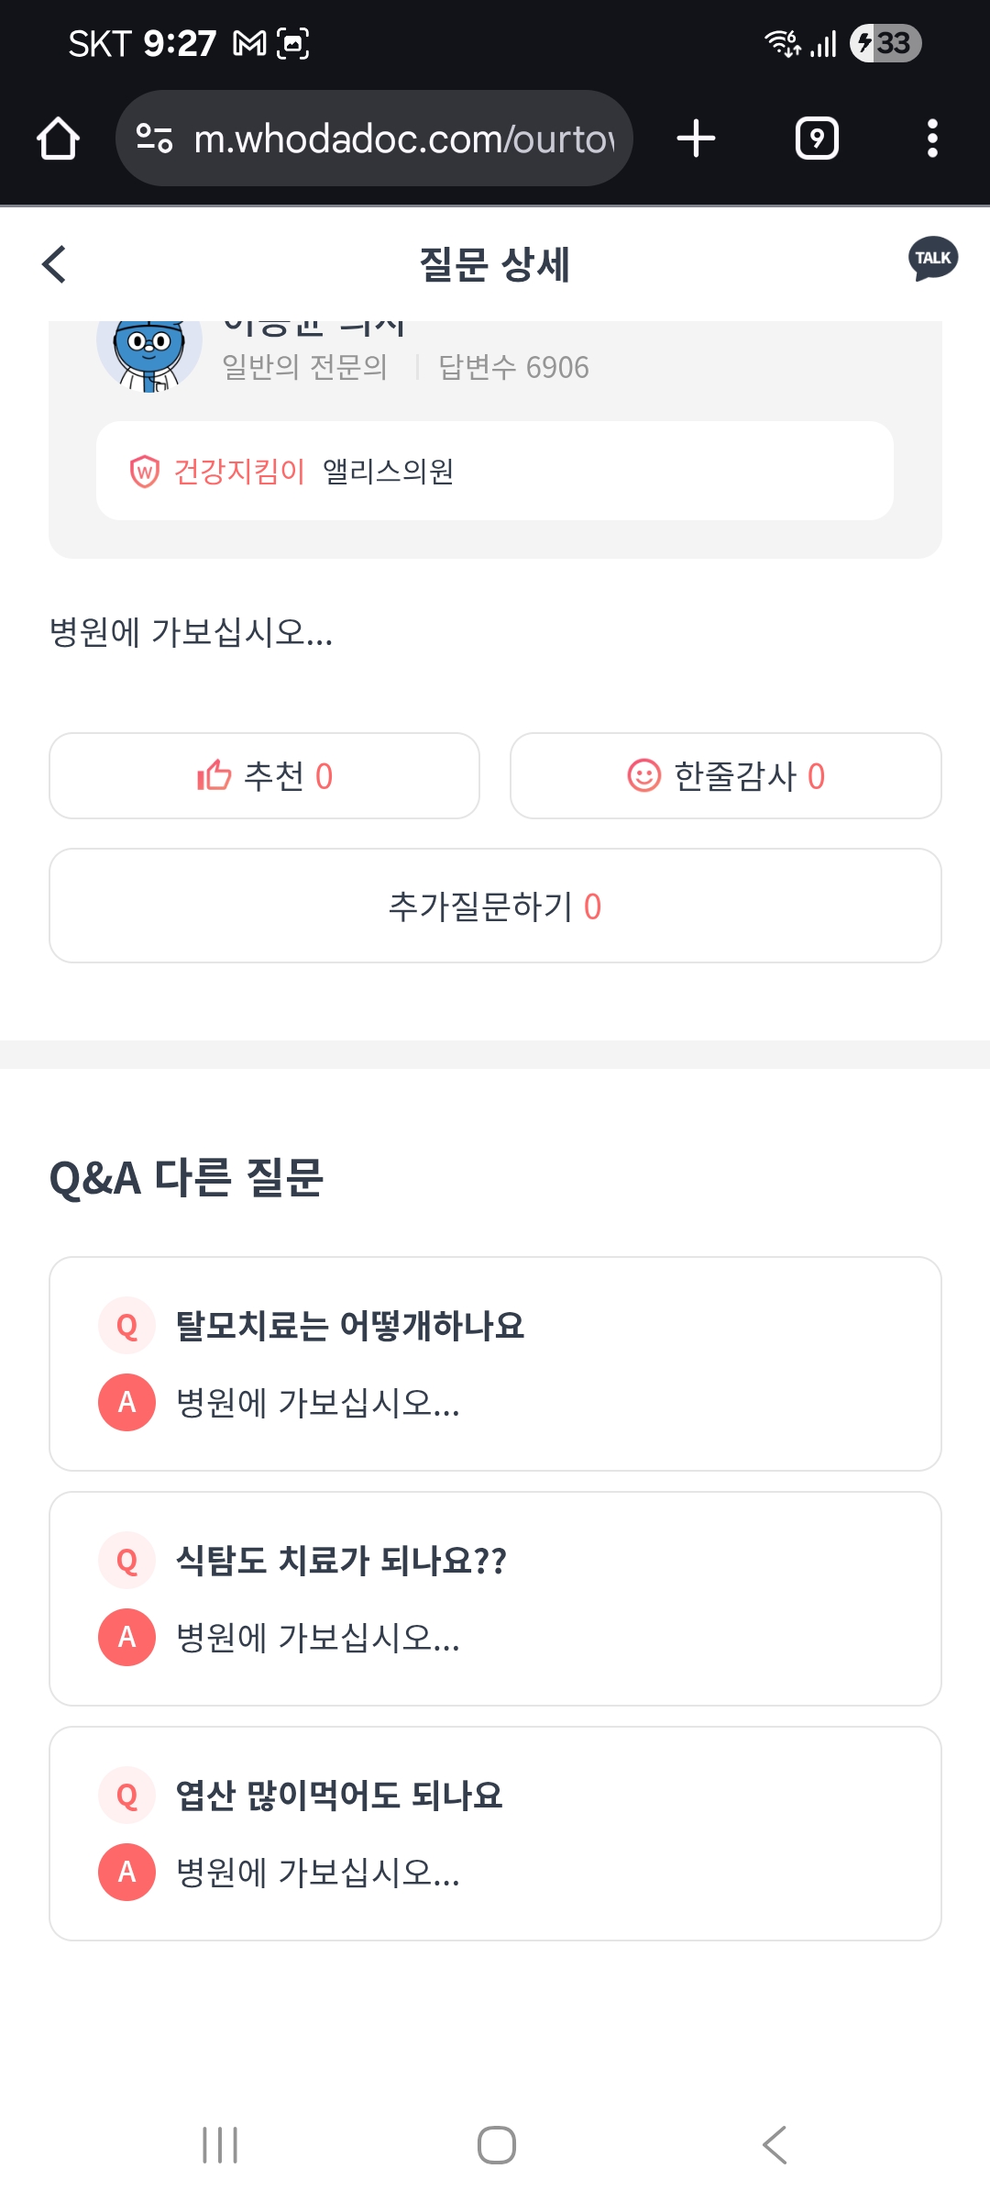990x2202 pixels.
Task: Tap the Android recent apps button
Action: [220, 2145]
